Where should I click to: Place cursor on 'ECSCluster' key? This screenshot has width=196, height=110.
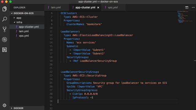(68, 13)
